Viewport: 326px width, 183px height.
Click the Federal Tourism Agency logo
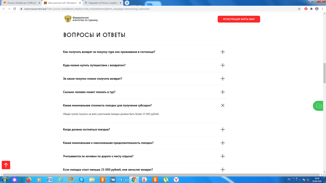[81, 19]
